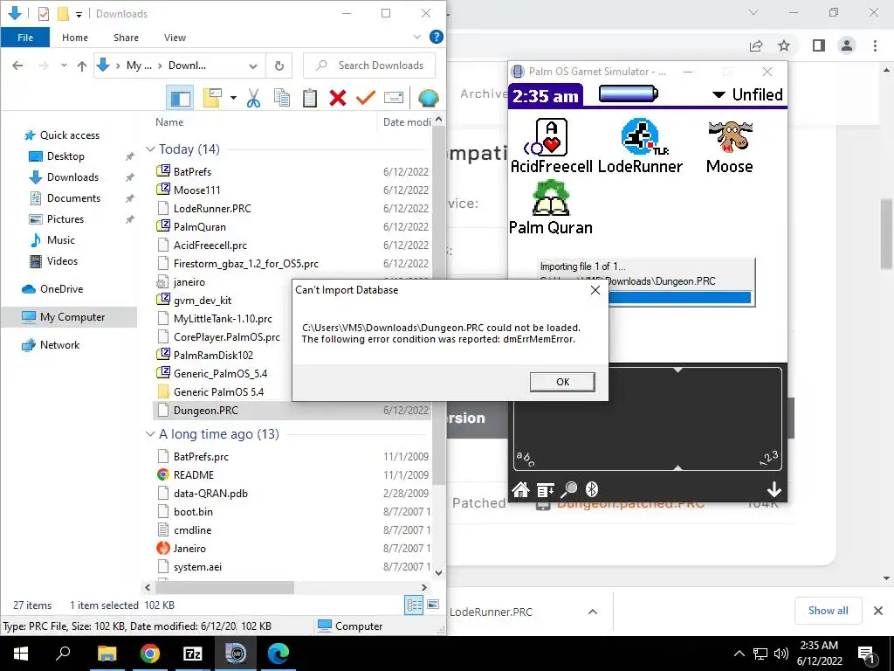This screenshot has height=671, width=894.
Task: Tap the Palm Bluetooth status icon
Action: (592, 489)
